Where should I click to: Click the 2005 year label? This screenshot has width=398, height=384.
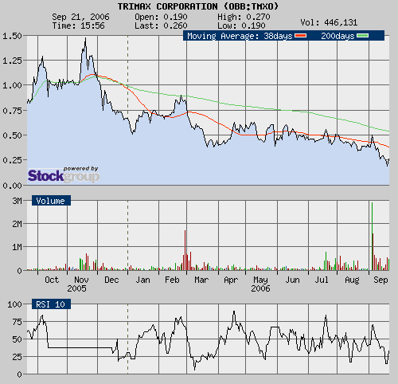(x=76, y=288)
